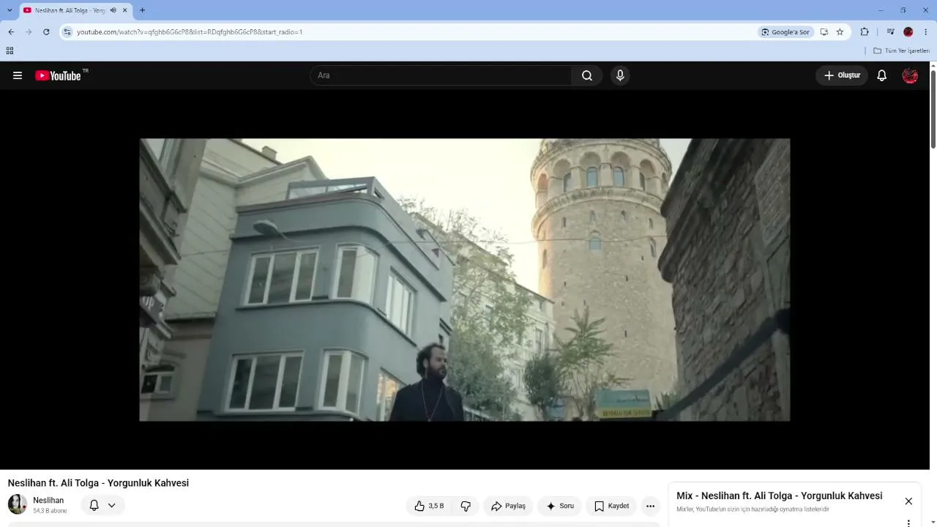Image resolution: width=937 pixels, height=527 pixels.
Task: Open a new browser tab
Action: point(142,10)
